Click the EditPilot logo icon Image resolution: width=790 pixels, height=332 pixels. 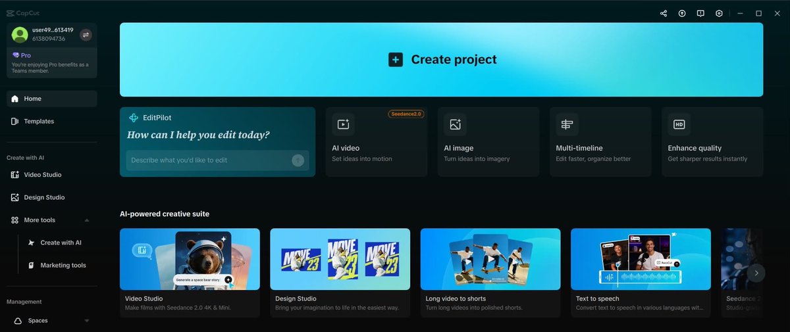coord(134,118)
